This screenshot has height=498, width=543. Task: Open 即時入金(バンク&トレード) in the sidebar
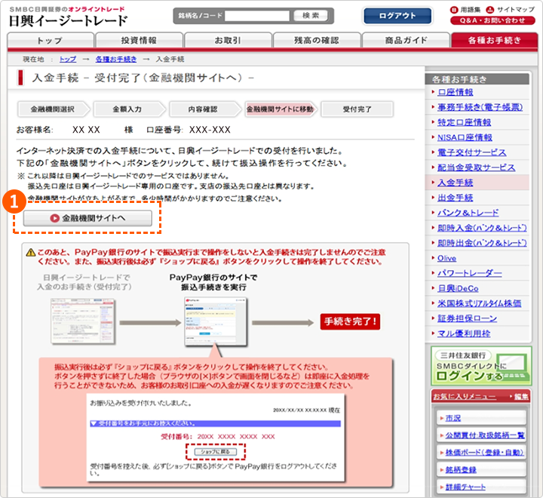tap(482, 228)
